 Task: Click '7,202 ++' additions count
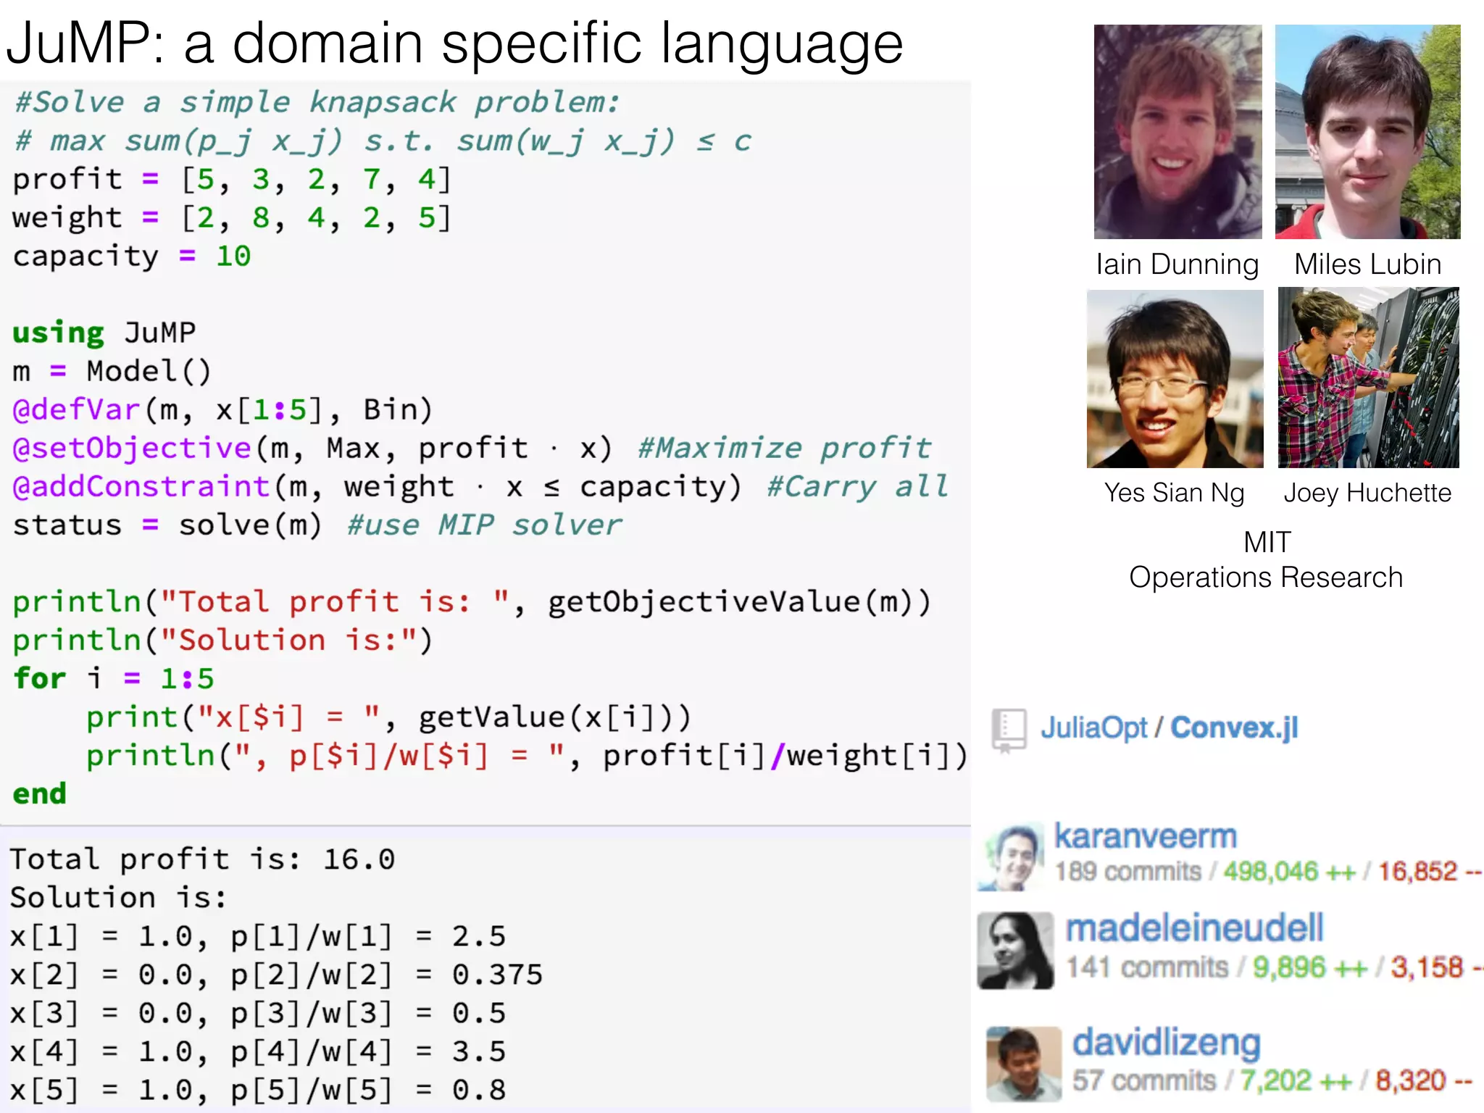click(1296, 1081)
